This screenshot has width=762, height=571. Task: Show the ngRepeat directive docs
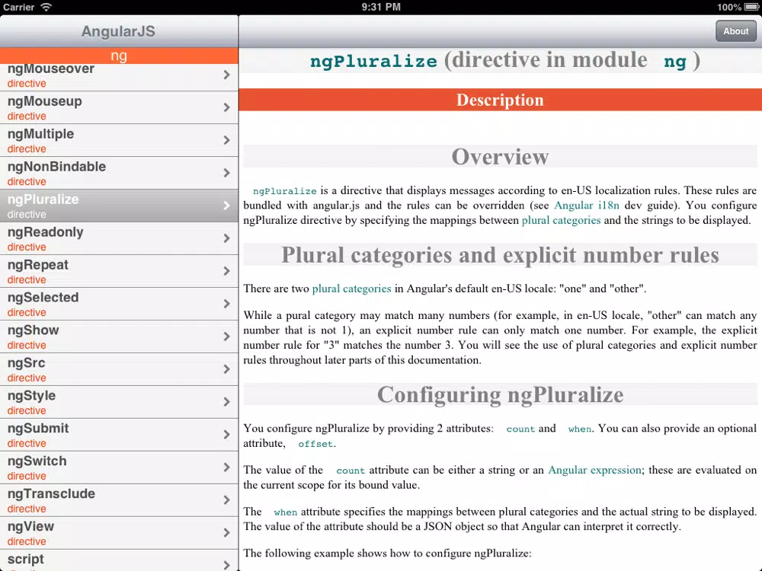[119, 271]
